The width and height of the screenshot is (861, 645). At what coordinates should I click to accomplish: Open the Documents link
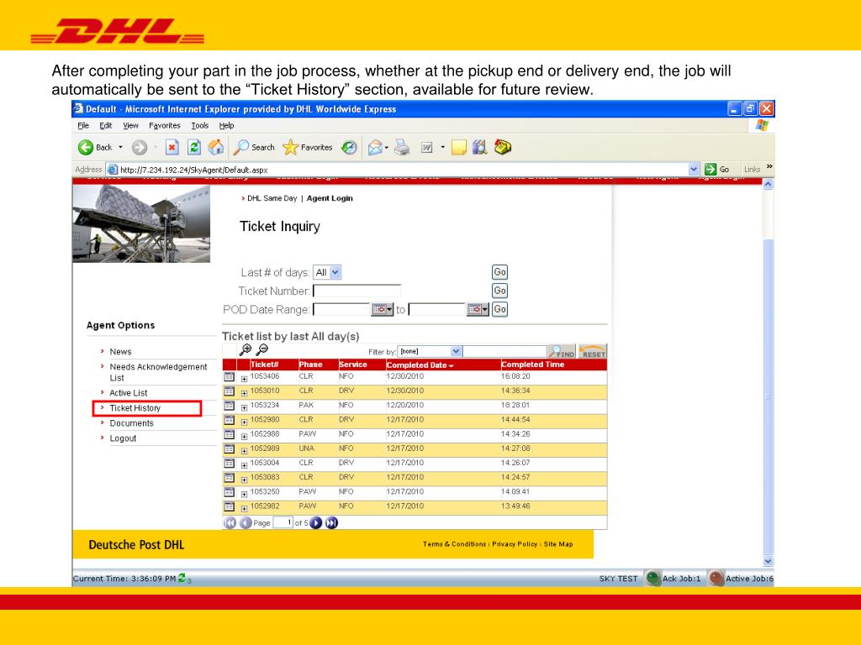tap(131, 423)
